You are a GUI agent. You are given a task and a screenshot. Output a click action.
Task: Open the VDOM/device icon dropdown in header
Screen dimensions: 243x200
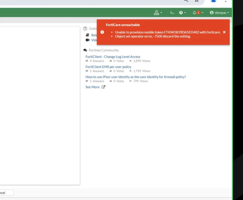click(158, 13)
